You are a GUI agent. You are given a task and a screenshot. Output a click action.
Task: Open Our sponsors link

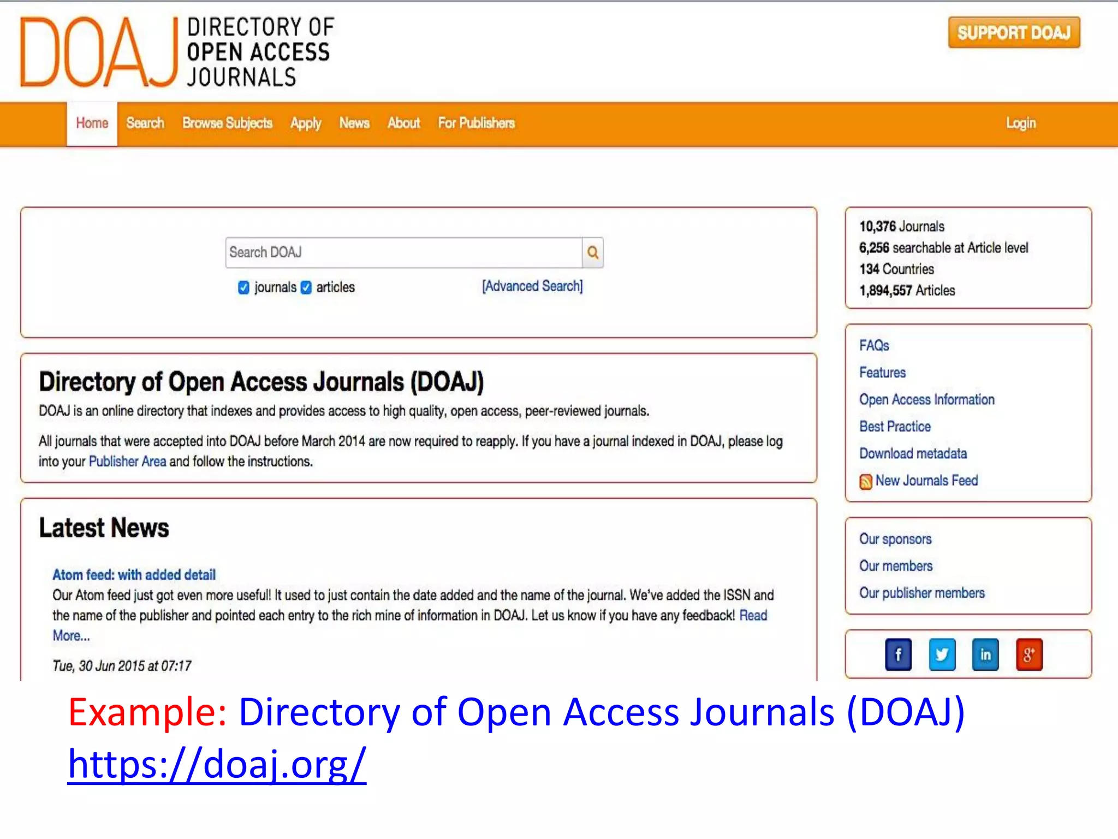pyautogui.click(x=895, y=539)
